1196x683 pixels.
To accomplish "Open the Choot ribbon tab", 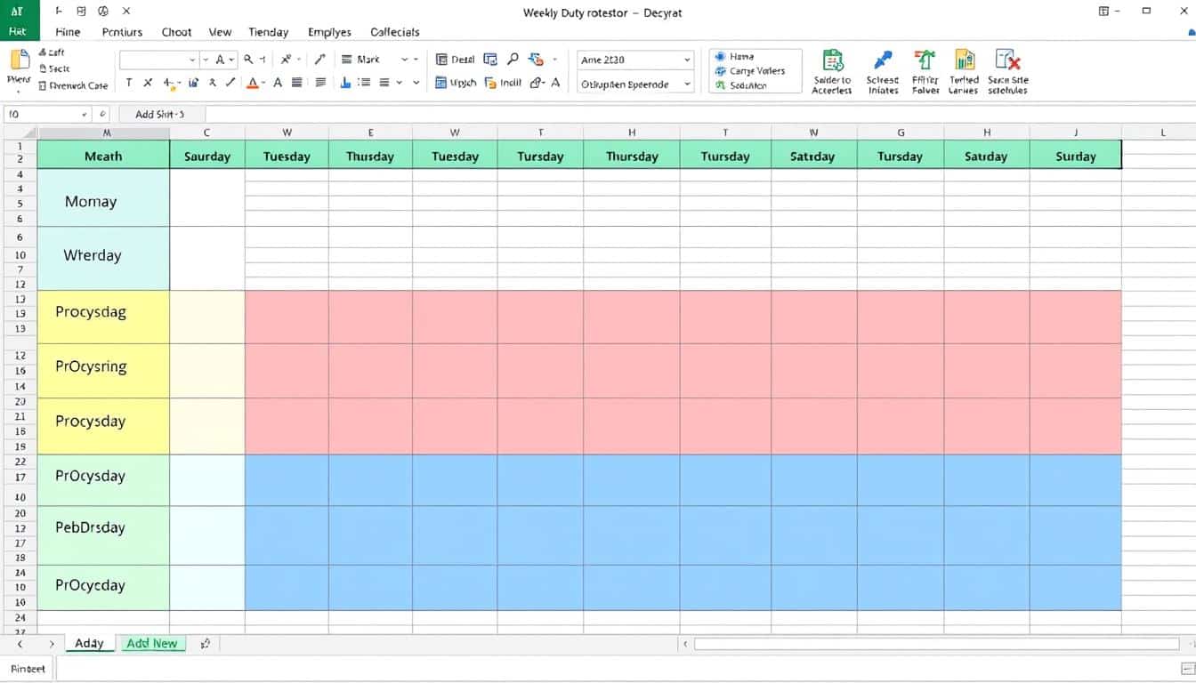I will (x=176, y=32).
